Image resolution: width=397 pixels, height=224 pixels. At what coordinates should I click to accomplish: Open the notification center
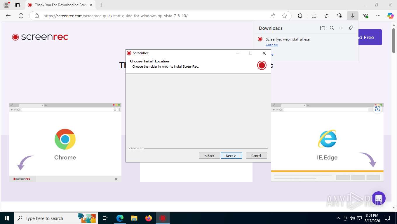click(x=387, y=218)
